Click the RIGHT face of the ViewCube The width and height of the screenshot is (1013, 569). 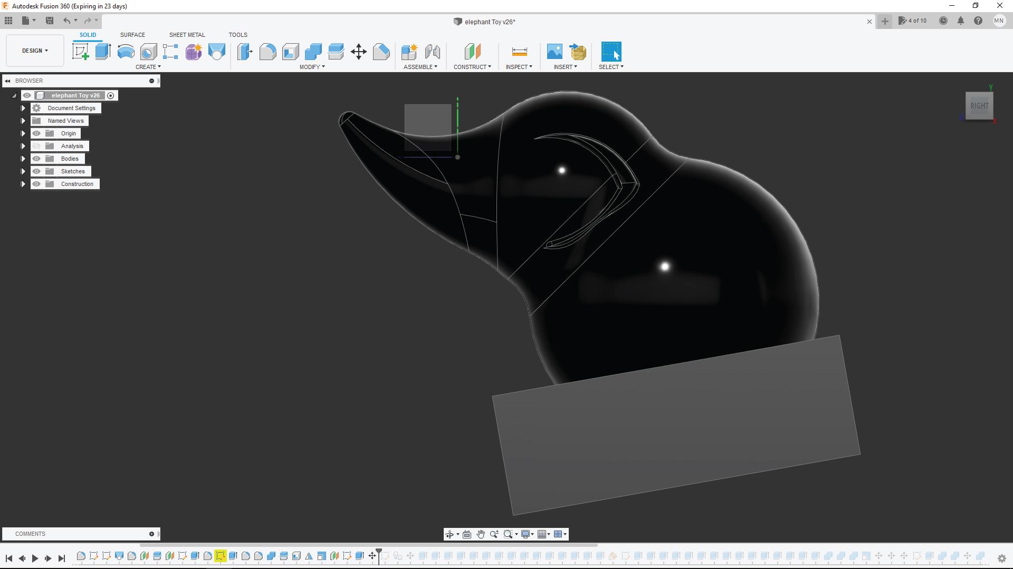coord(979,106)
